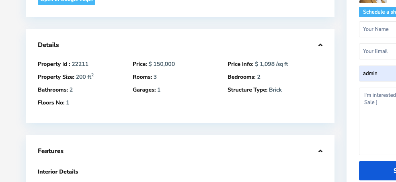Click the Price value $ 150,000
Image resolution: width=396 pixels, height=182 pixels.
[x=162, y=64]
